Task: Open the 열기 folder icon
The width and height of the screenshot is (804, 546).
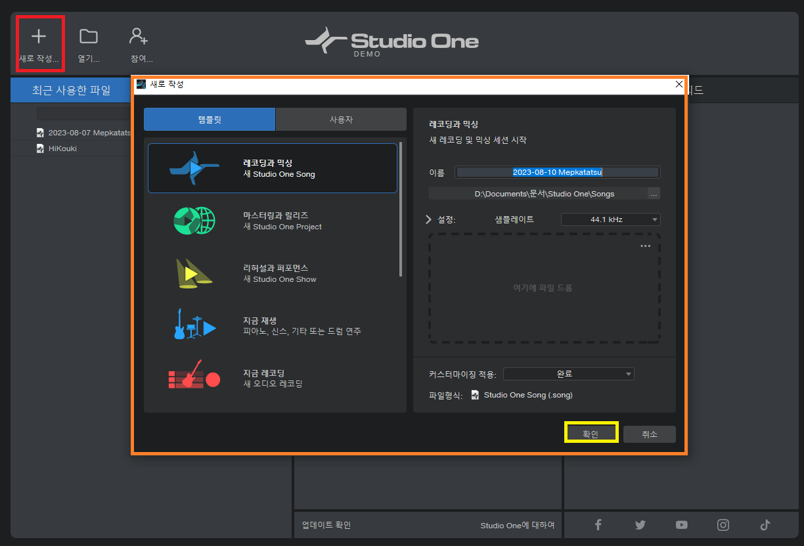Action: tap(89, 36)
